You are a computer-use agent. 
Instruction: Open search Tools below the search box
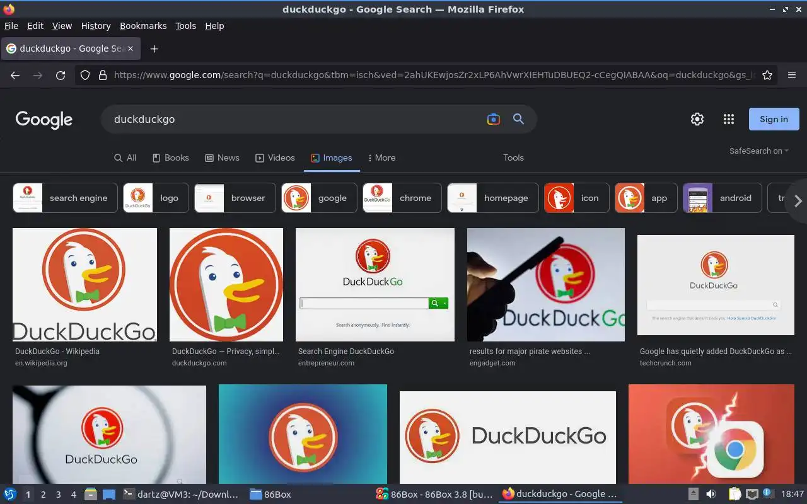tap(513, 157)
